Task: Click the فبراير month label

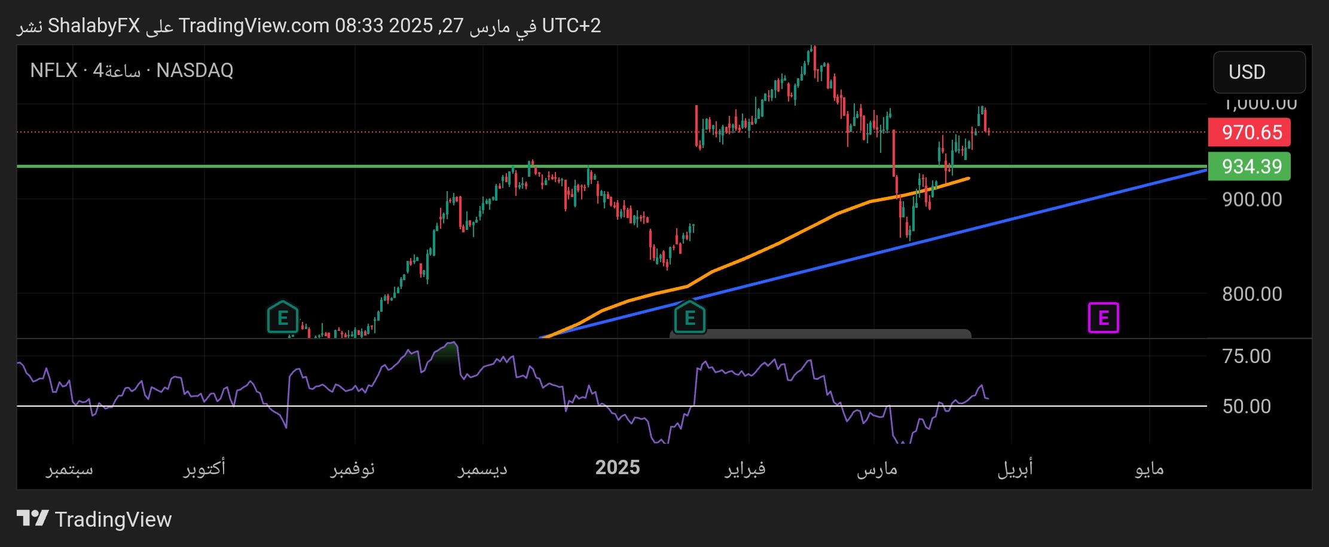Action: (x=746, y=468)
